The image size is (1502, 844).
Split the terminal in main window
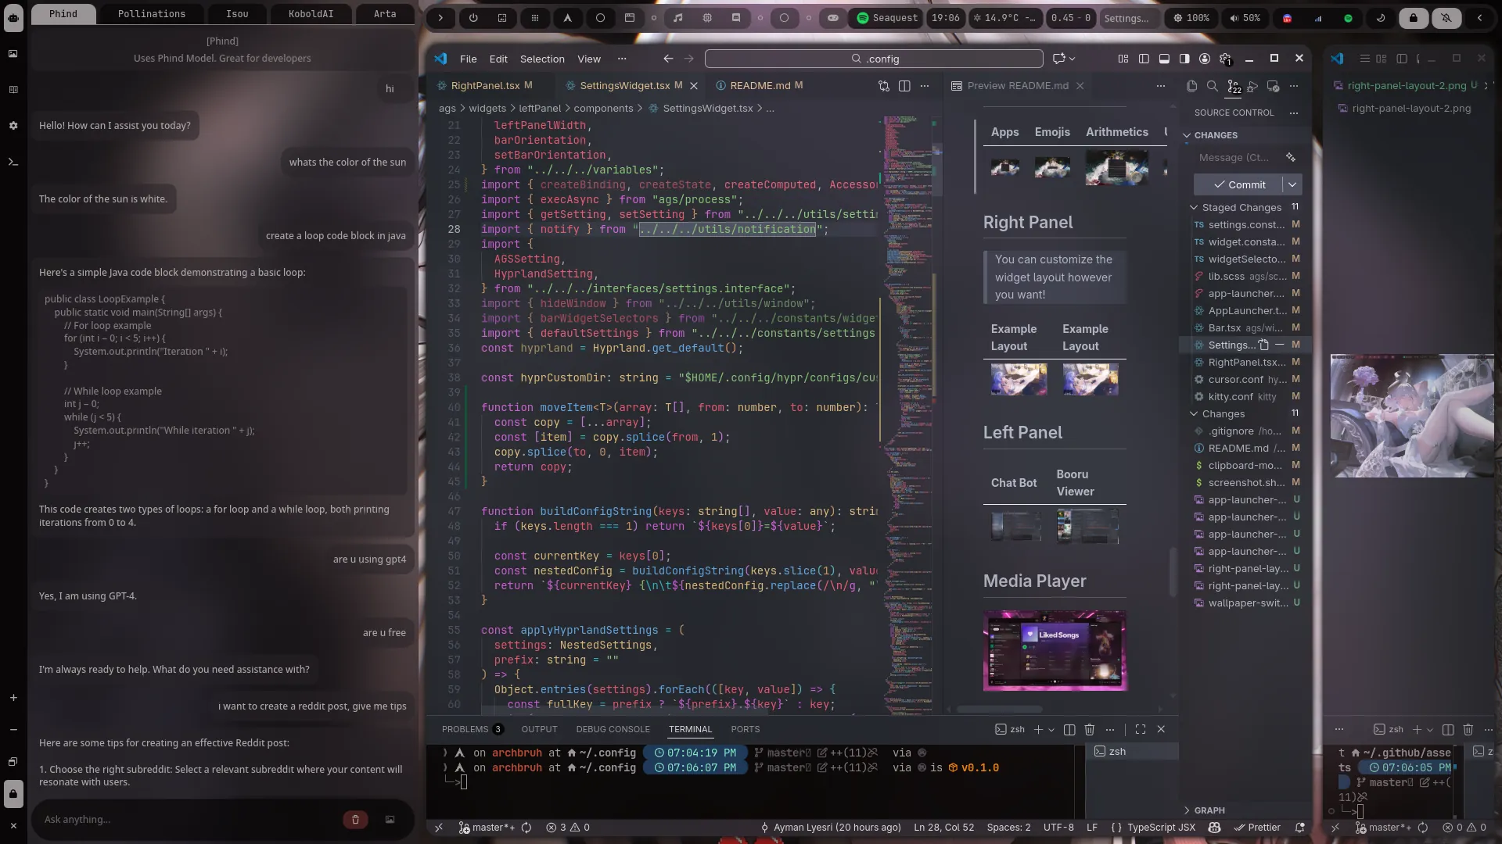(x=1069, y=729)
